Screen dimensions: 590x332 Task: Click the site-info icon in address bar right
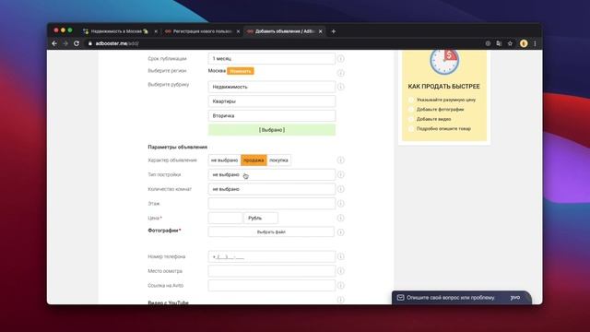(x=488, y=43)
